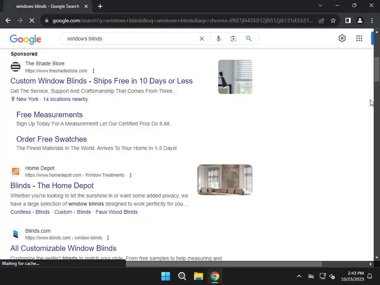Open the Chrome profile icon
Viewport: 380px width, 285px height.
[x=360, y=21]
